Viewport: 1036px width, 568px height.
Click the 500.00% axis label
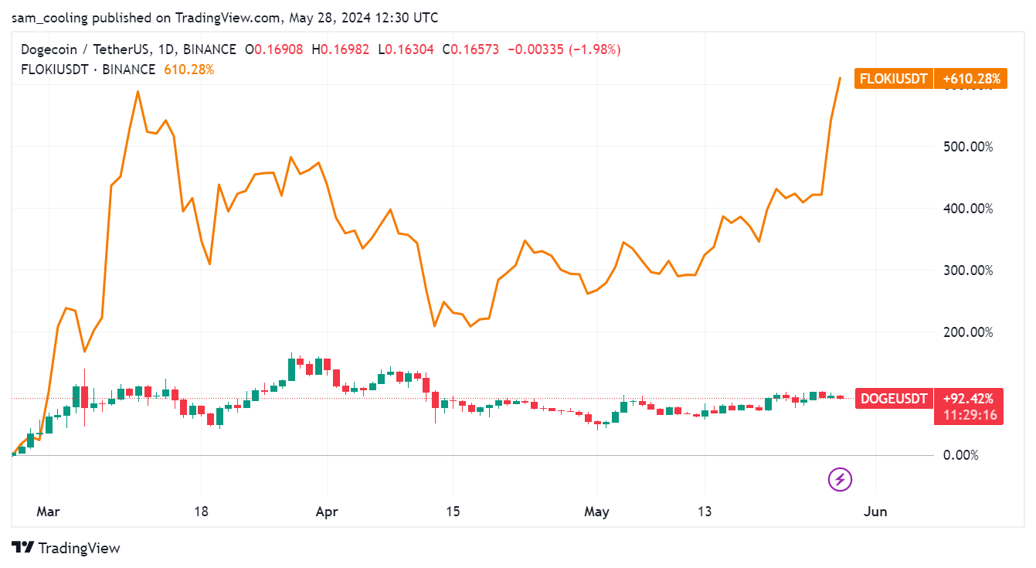(x=968, y=147)
